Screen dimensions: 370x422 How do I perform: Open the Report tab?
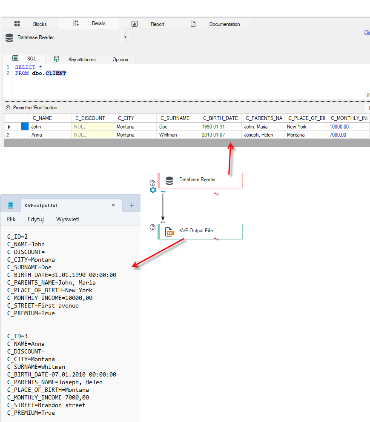pos(148,24)
